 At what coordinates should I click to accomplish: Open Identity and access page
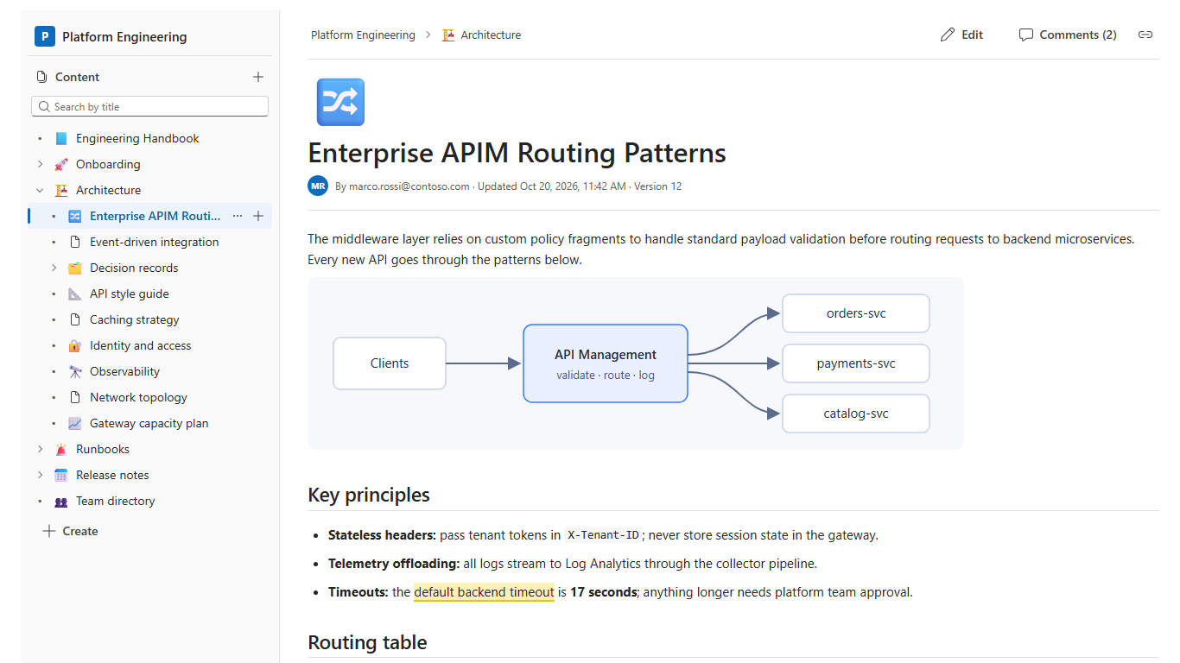click(x=140, y=345)
